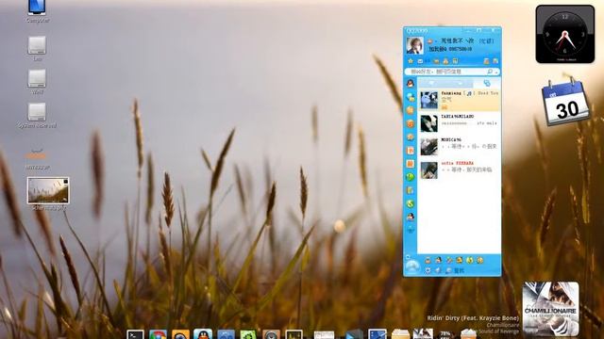Screen dimensions: 604x339
Task: Click the plus icon at the bottom of the QQ sidebar
Action: click(411, 230)
